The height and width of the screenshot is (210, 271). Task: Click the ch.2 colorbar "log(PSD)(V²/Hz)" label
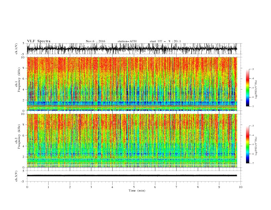coord(256,146)
